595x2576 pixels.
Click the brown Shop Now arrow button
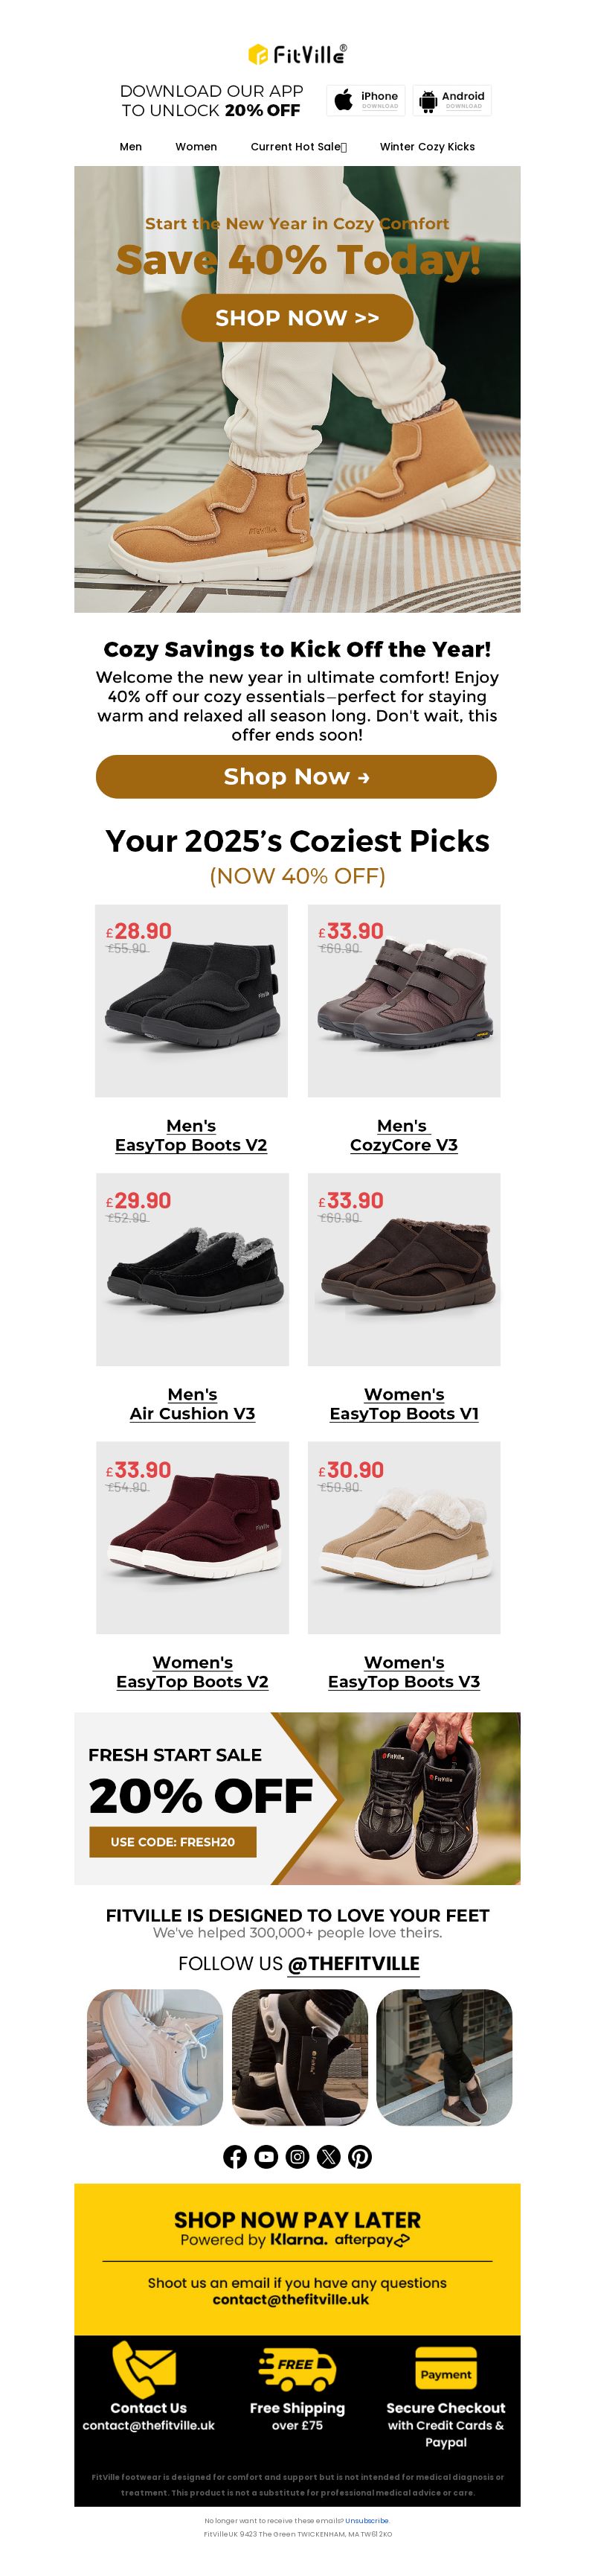[297, 776]
